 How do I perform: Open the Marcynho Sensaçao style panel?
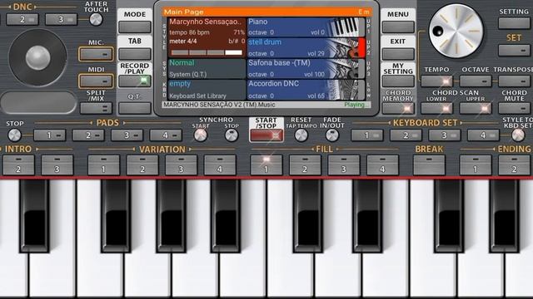207,37
